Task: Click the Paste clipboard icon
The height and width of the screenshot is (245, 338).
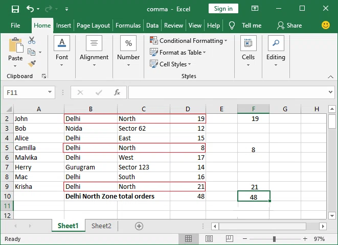Action: [15, 45]
